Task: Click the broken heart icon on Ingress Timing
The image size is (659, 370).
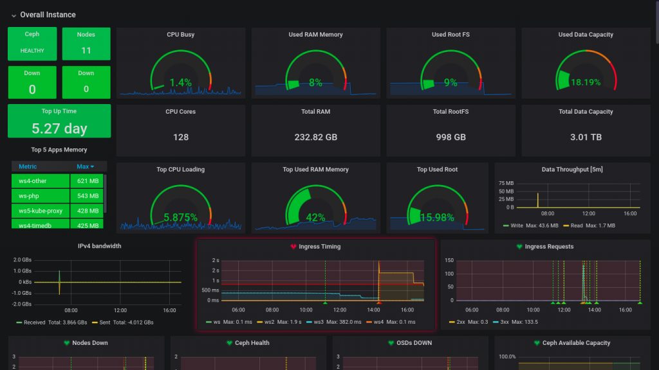Action: click(293, 247)
